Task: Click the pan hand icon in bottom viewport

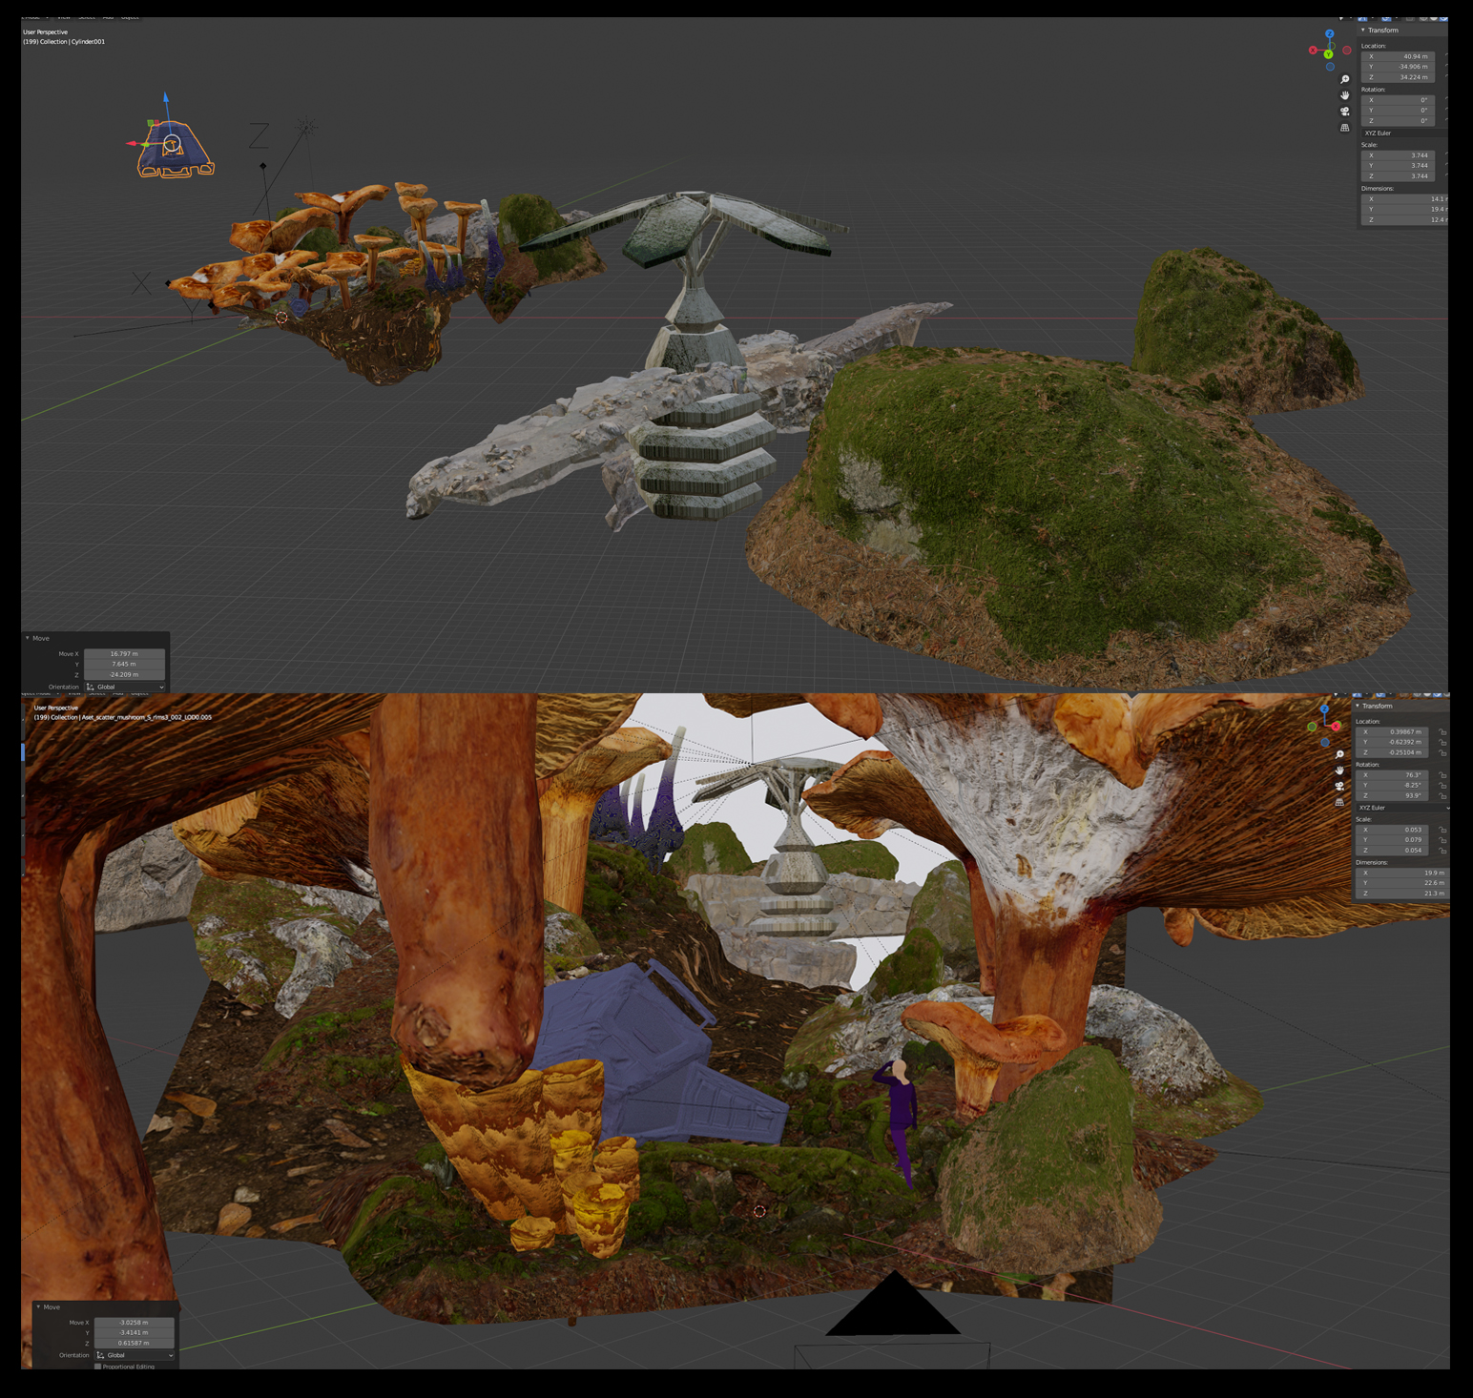Action: click(1339, 771)
